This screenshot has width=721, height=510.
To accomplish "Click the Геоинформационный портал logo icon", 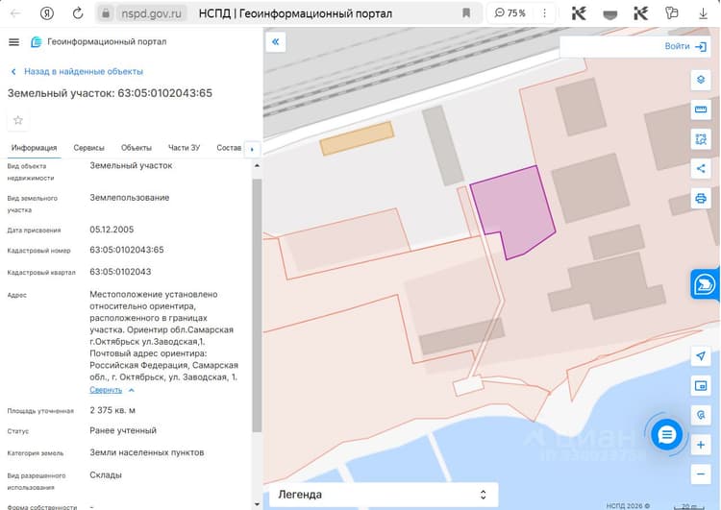I will (36, 42).
